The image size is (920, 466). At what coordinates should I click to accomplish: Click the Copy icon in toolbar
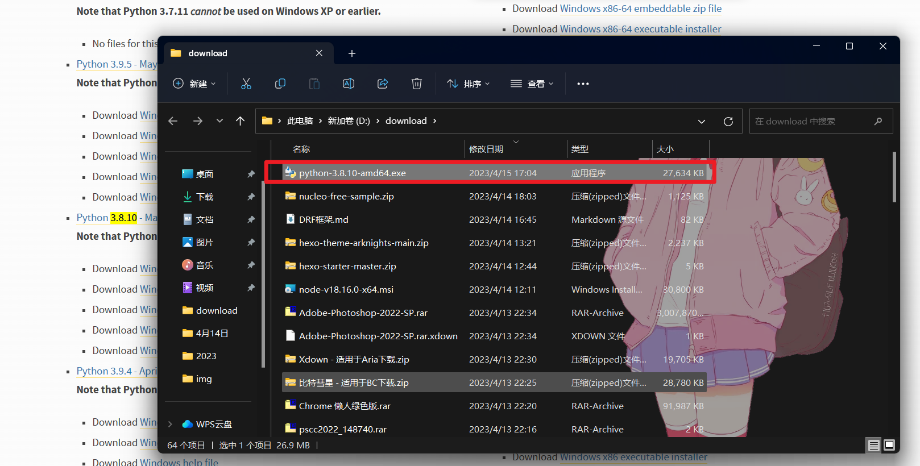point(280,84)
